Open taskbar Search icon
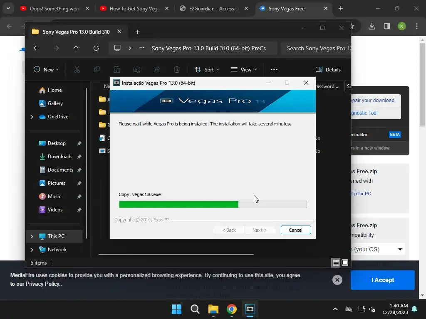Screen dimensions: 426x319 (195, 309)
